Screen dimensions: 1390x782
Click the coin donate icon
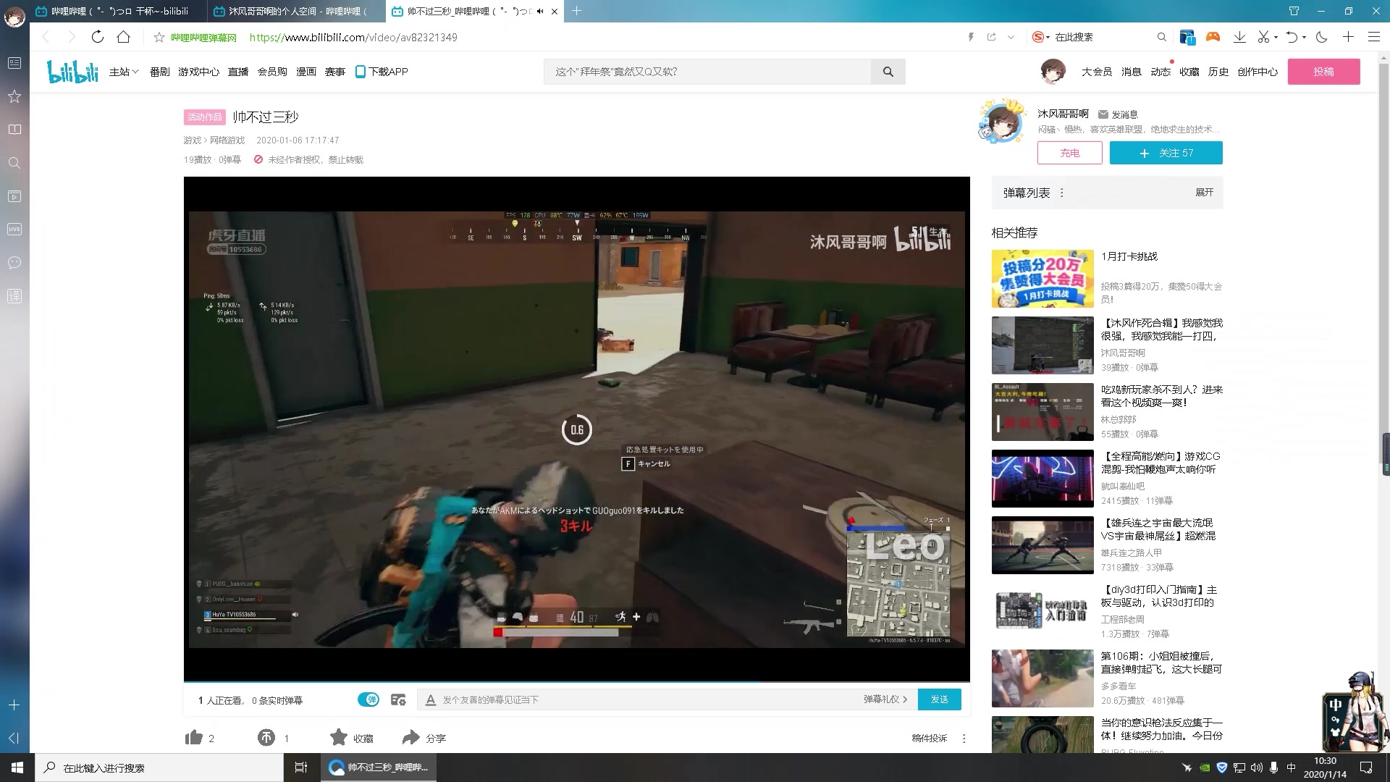click(266, 738)
